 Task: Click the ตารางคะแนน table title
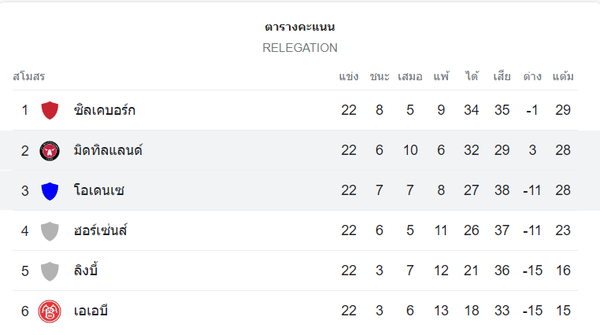point(300,27)
